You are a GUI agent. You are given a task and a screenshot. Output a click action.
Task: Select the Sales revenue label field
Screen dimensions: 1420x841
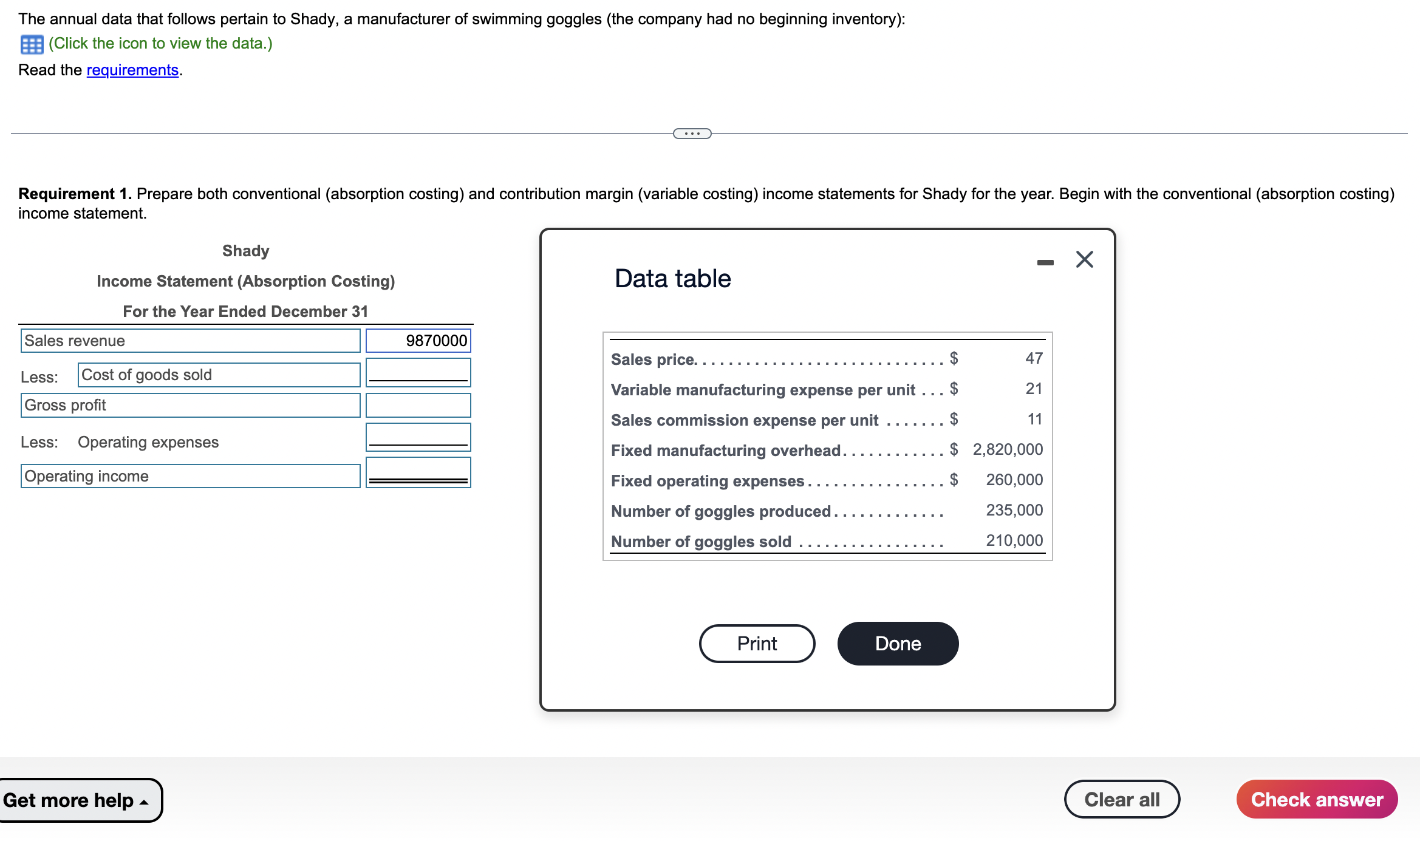tap(191, 340)
